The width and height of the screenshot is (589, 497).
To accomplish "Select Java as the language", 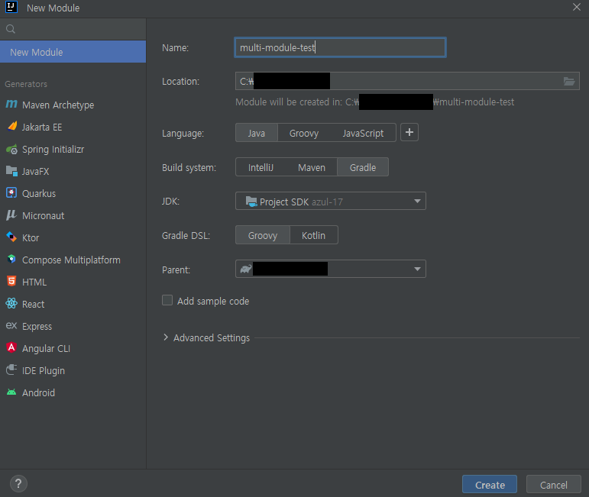I will (x=257, y=133).
